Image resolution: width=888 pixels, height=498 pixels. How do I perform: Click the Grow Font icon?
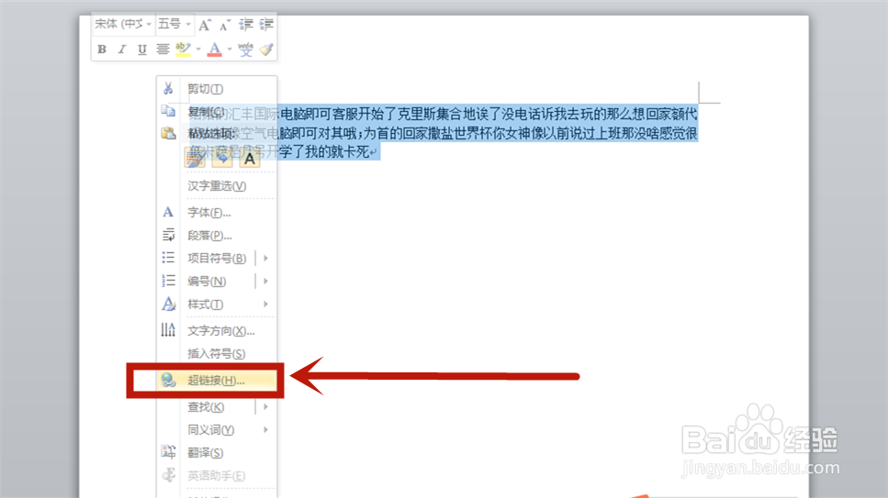point(205,25)
